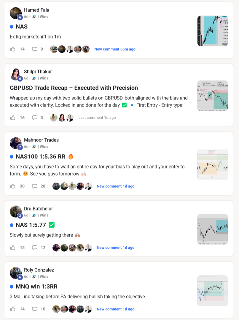Like the MNQ win 1:3RR post
239x320 pixels.
13,309
